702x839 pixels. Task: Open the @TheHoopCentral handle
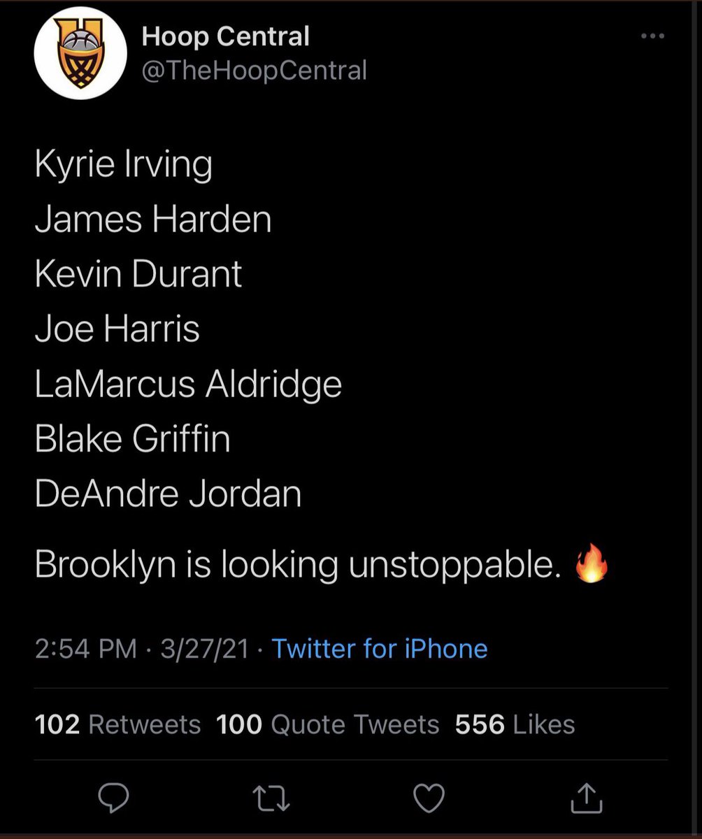point(255,70)
